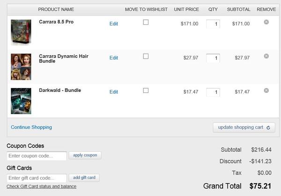Click Carrara 8.5 Pro product thumbnail
This screenshot has height=196, width=281.
tap(21, 32)
